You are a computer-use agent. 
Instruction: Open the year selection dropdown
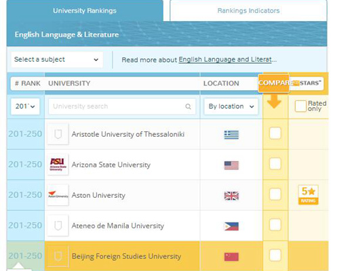[x=25, y=106]
